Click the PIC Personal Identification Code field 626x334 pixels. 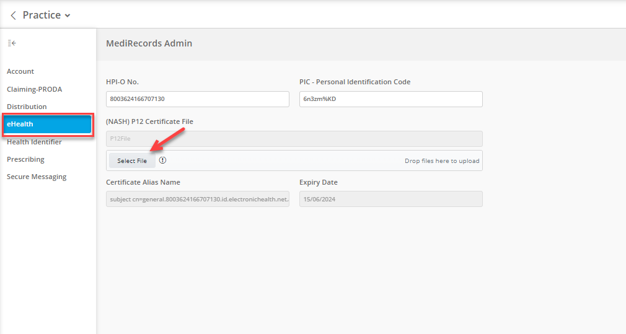[391, 99]
